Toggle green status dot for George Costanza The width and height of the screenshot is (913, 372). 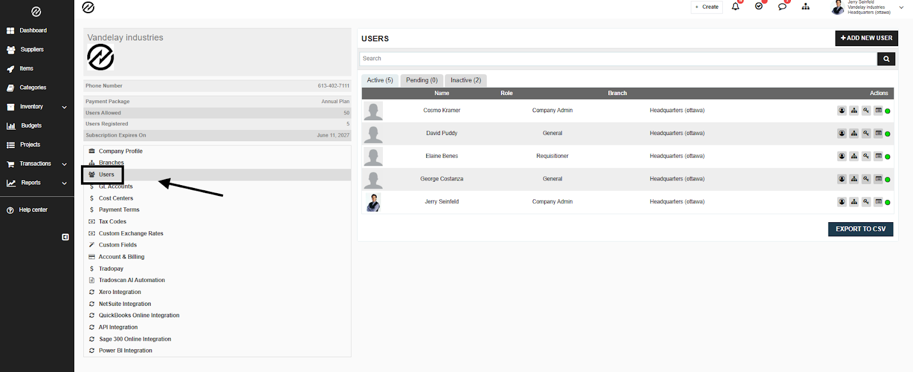click(x=888, y=179)
